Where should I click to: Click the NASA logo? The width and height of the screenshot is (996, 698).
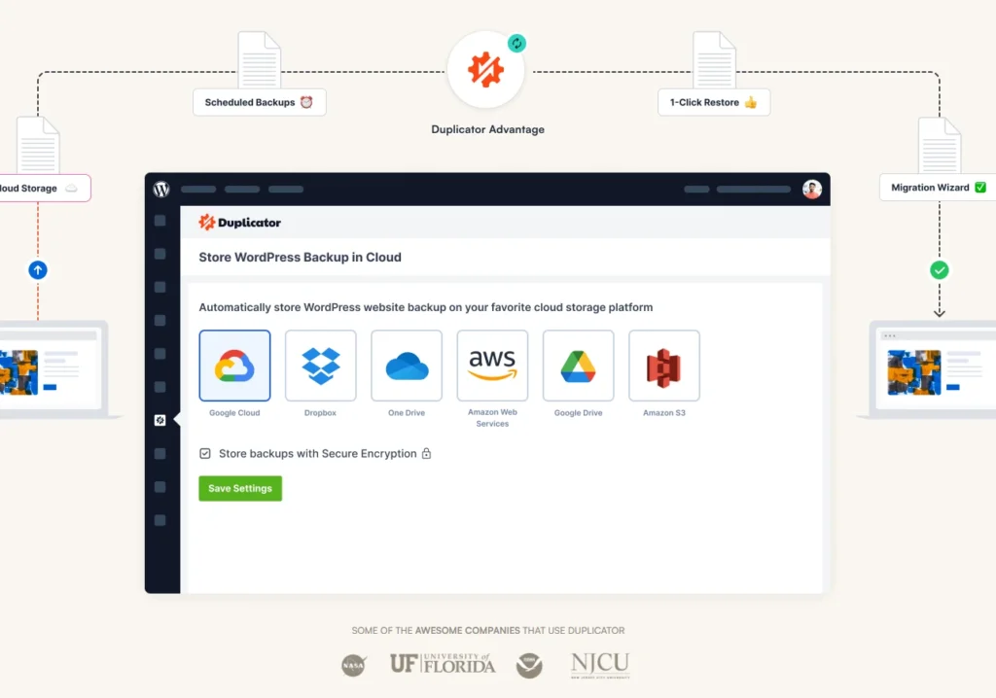tap(353, 665)
